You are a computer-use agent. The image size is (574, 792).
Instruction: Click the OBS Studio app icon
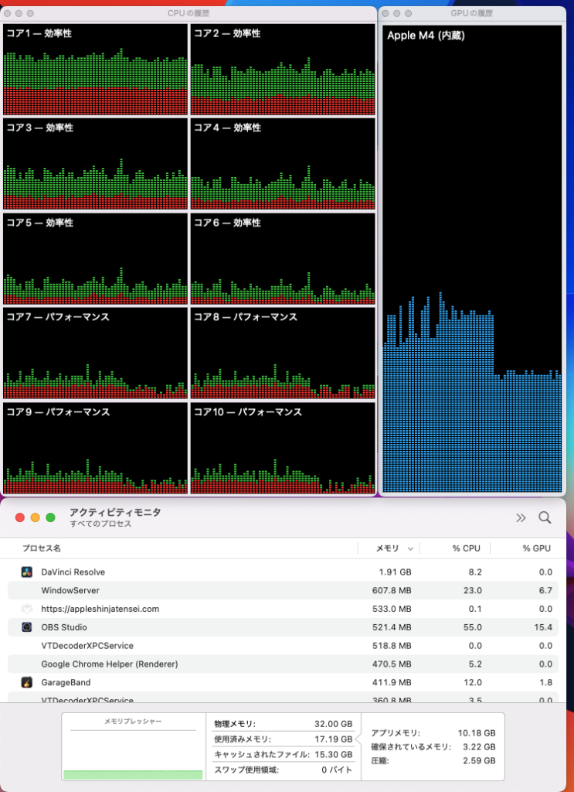[x=27, y=626]
